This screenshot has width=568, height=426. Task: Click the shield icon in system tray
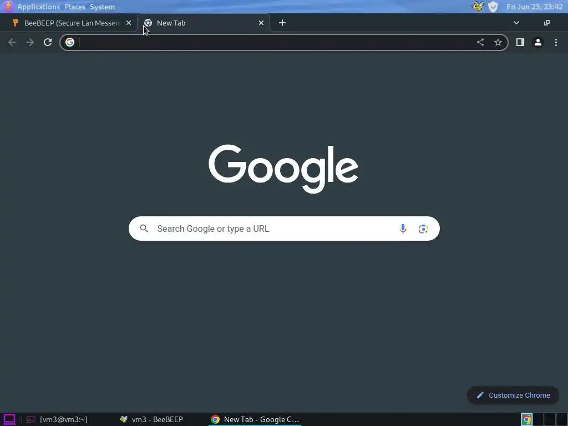click(x=493, y=7)
